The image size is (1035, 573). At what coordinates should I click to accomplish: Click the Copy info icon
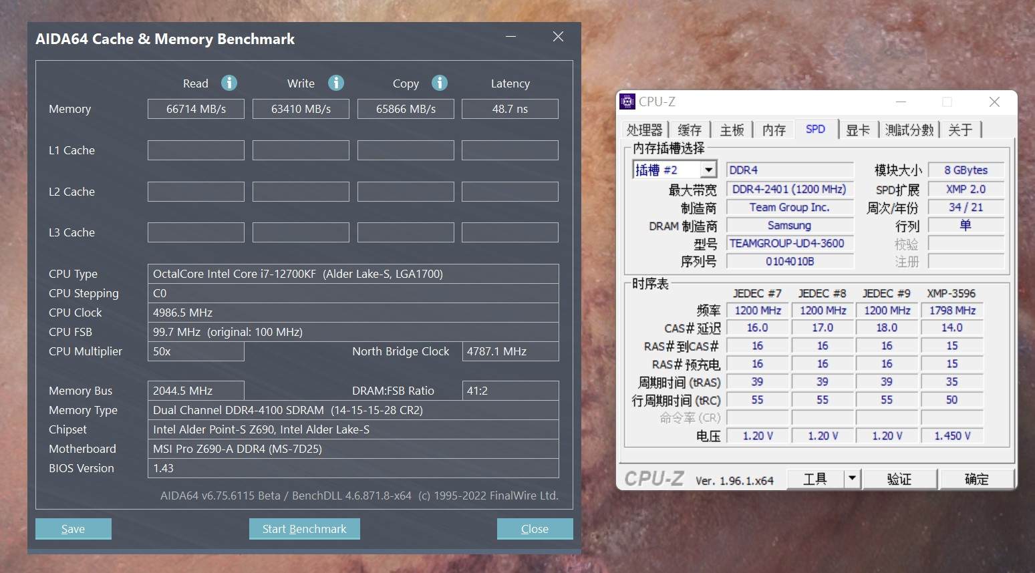tap(440, 83)
